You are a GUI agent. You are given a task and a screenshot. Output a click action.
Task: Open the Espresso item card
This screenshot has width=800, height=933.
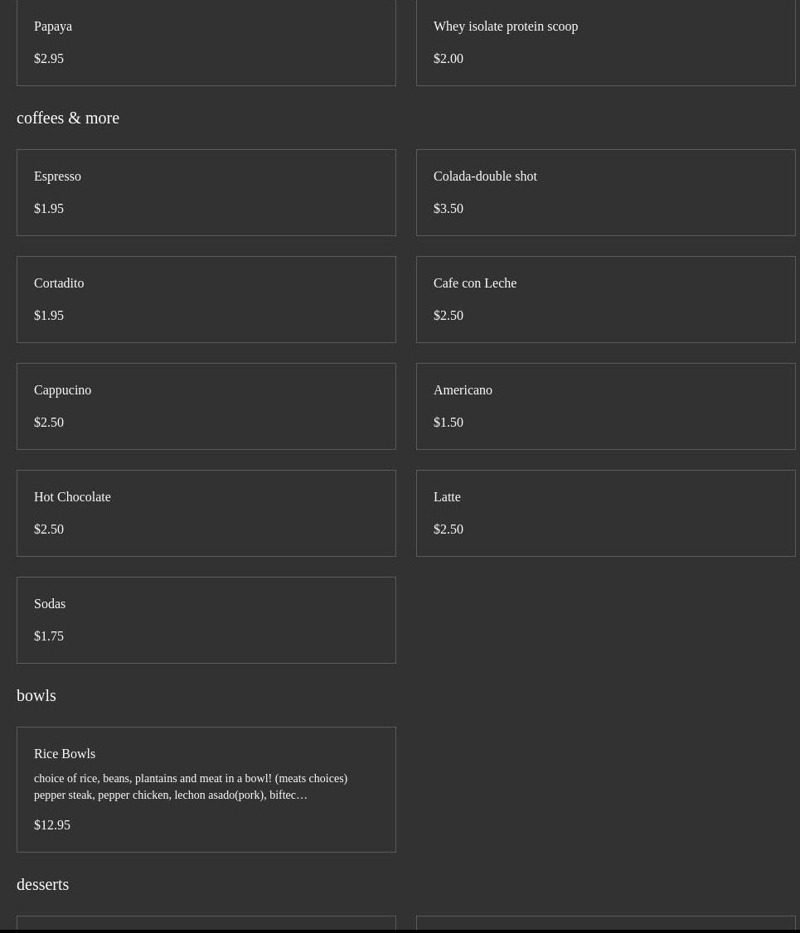click(206, 192)
